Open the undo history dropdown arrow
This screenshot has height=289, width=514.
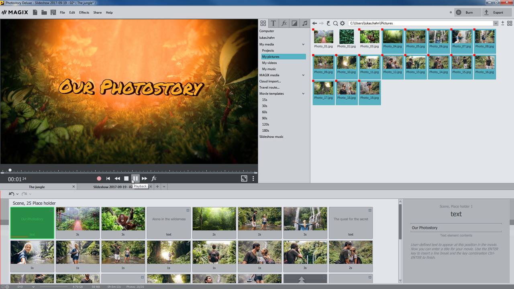[17, 194]
